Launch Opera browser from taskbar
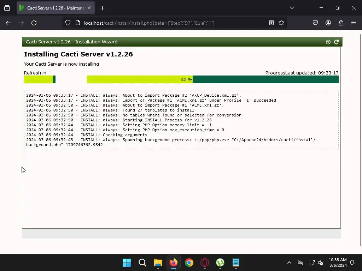This screenshot has width=362, height=271. click(x=205, y=263)
